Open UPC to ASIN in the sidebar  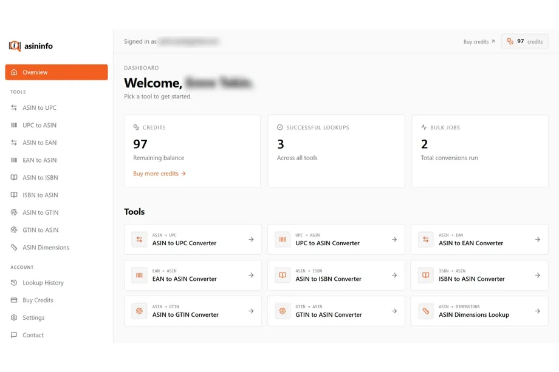click(x=57, y=125)
